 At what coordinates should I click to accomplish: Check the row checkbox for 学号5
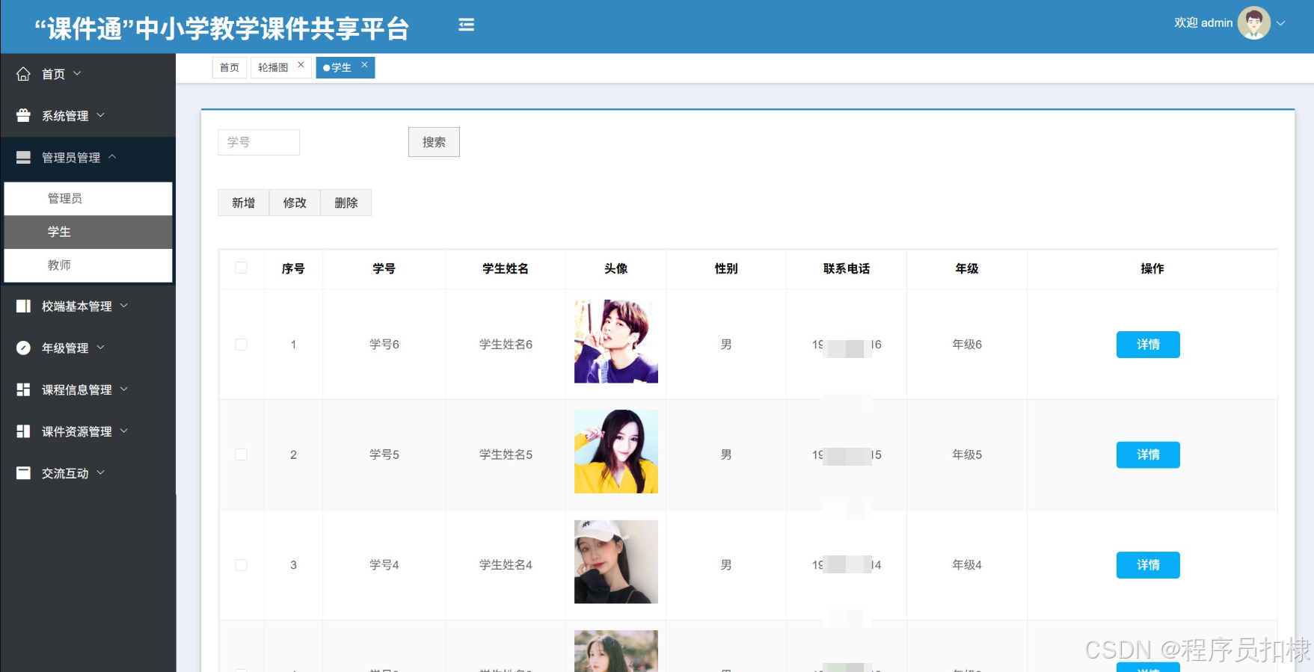[x=241, y=454]
